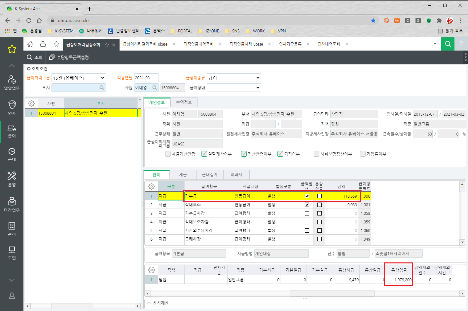The image size is (468, 311).
Task: Switch to the 총액정보 tab
Action: 184,102
